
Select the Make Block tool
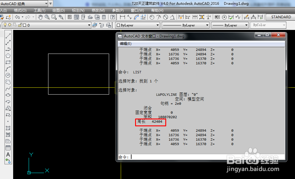(x=8, y=115)
